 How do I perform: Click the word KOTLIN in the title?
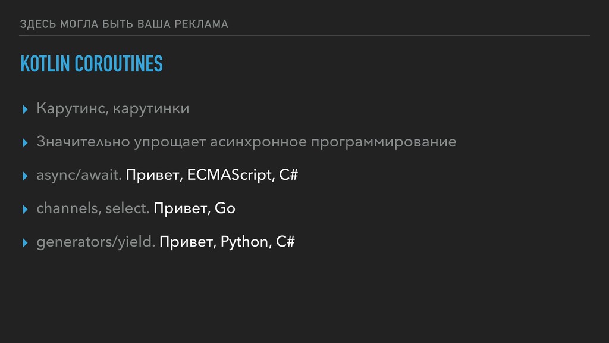point(45,64)
